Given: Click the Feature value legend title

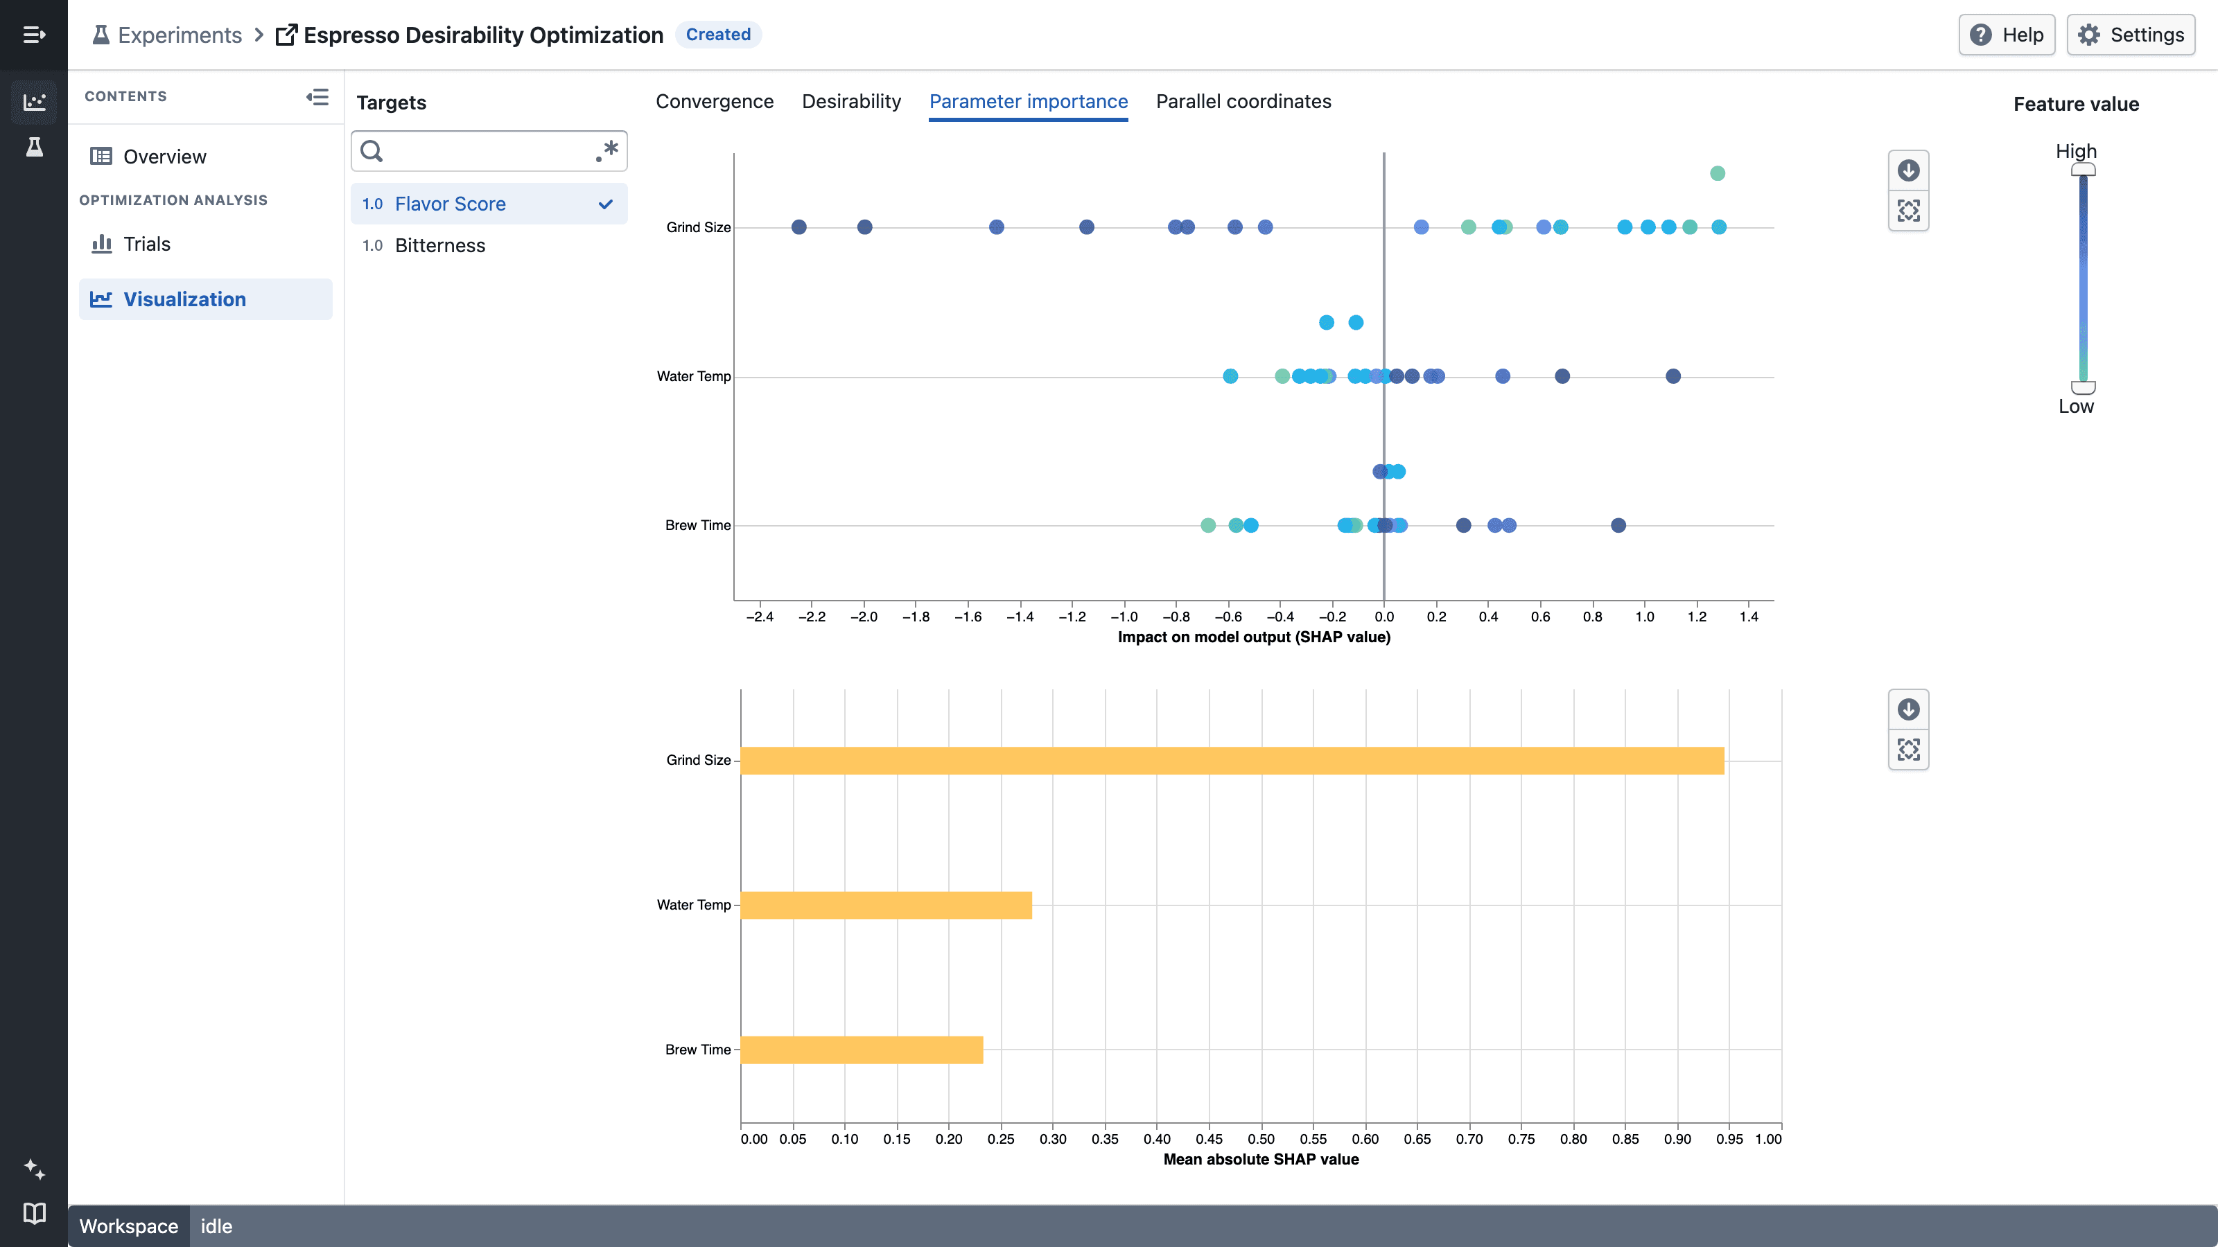Looking at the screenshot, I should tap(2075, 104).
